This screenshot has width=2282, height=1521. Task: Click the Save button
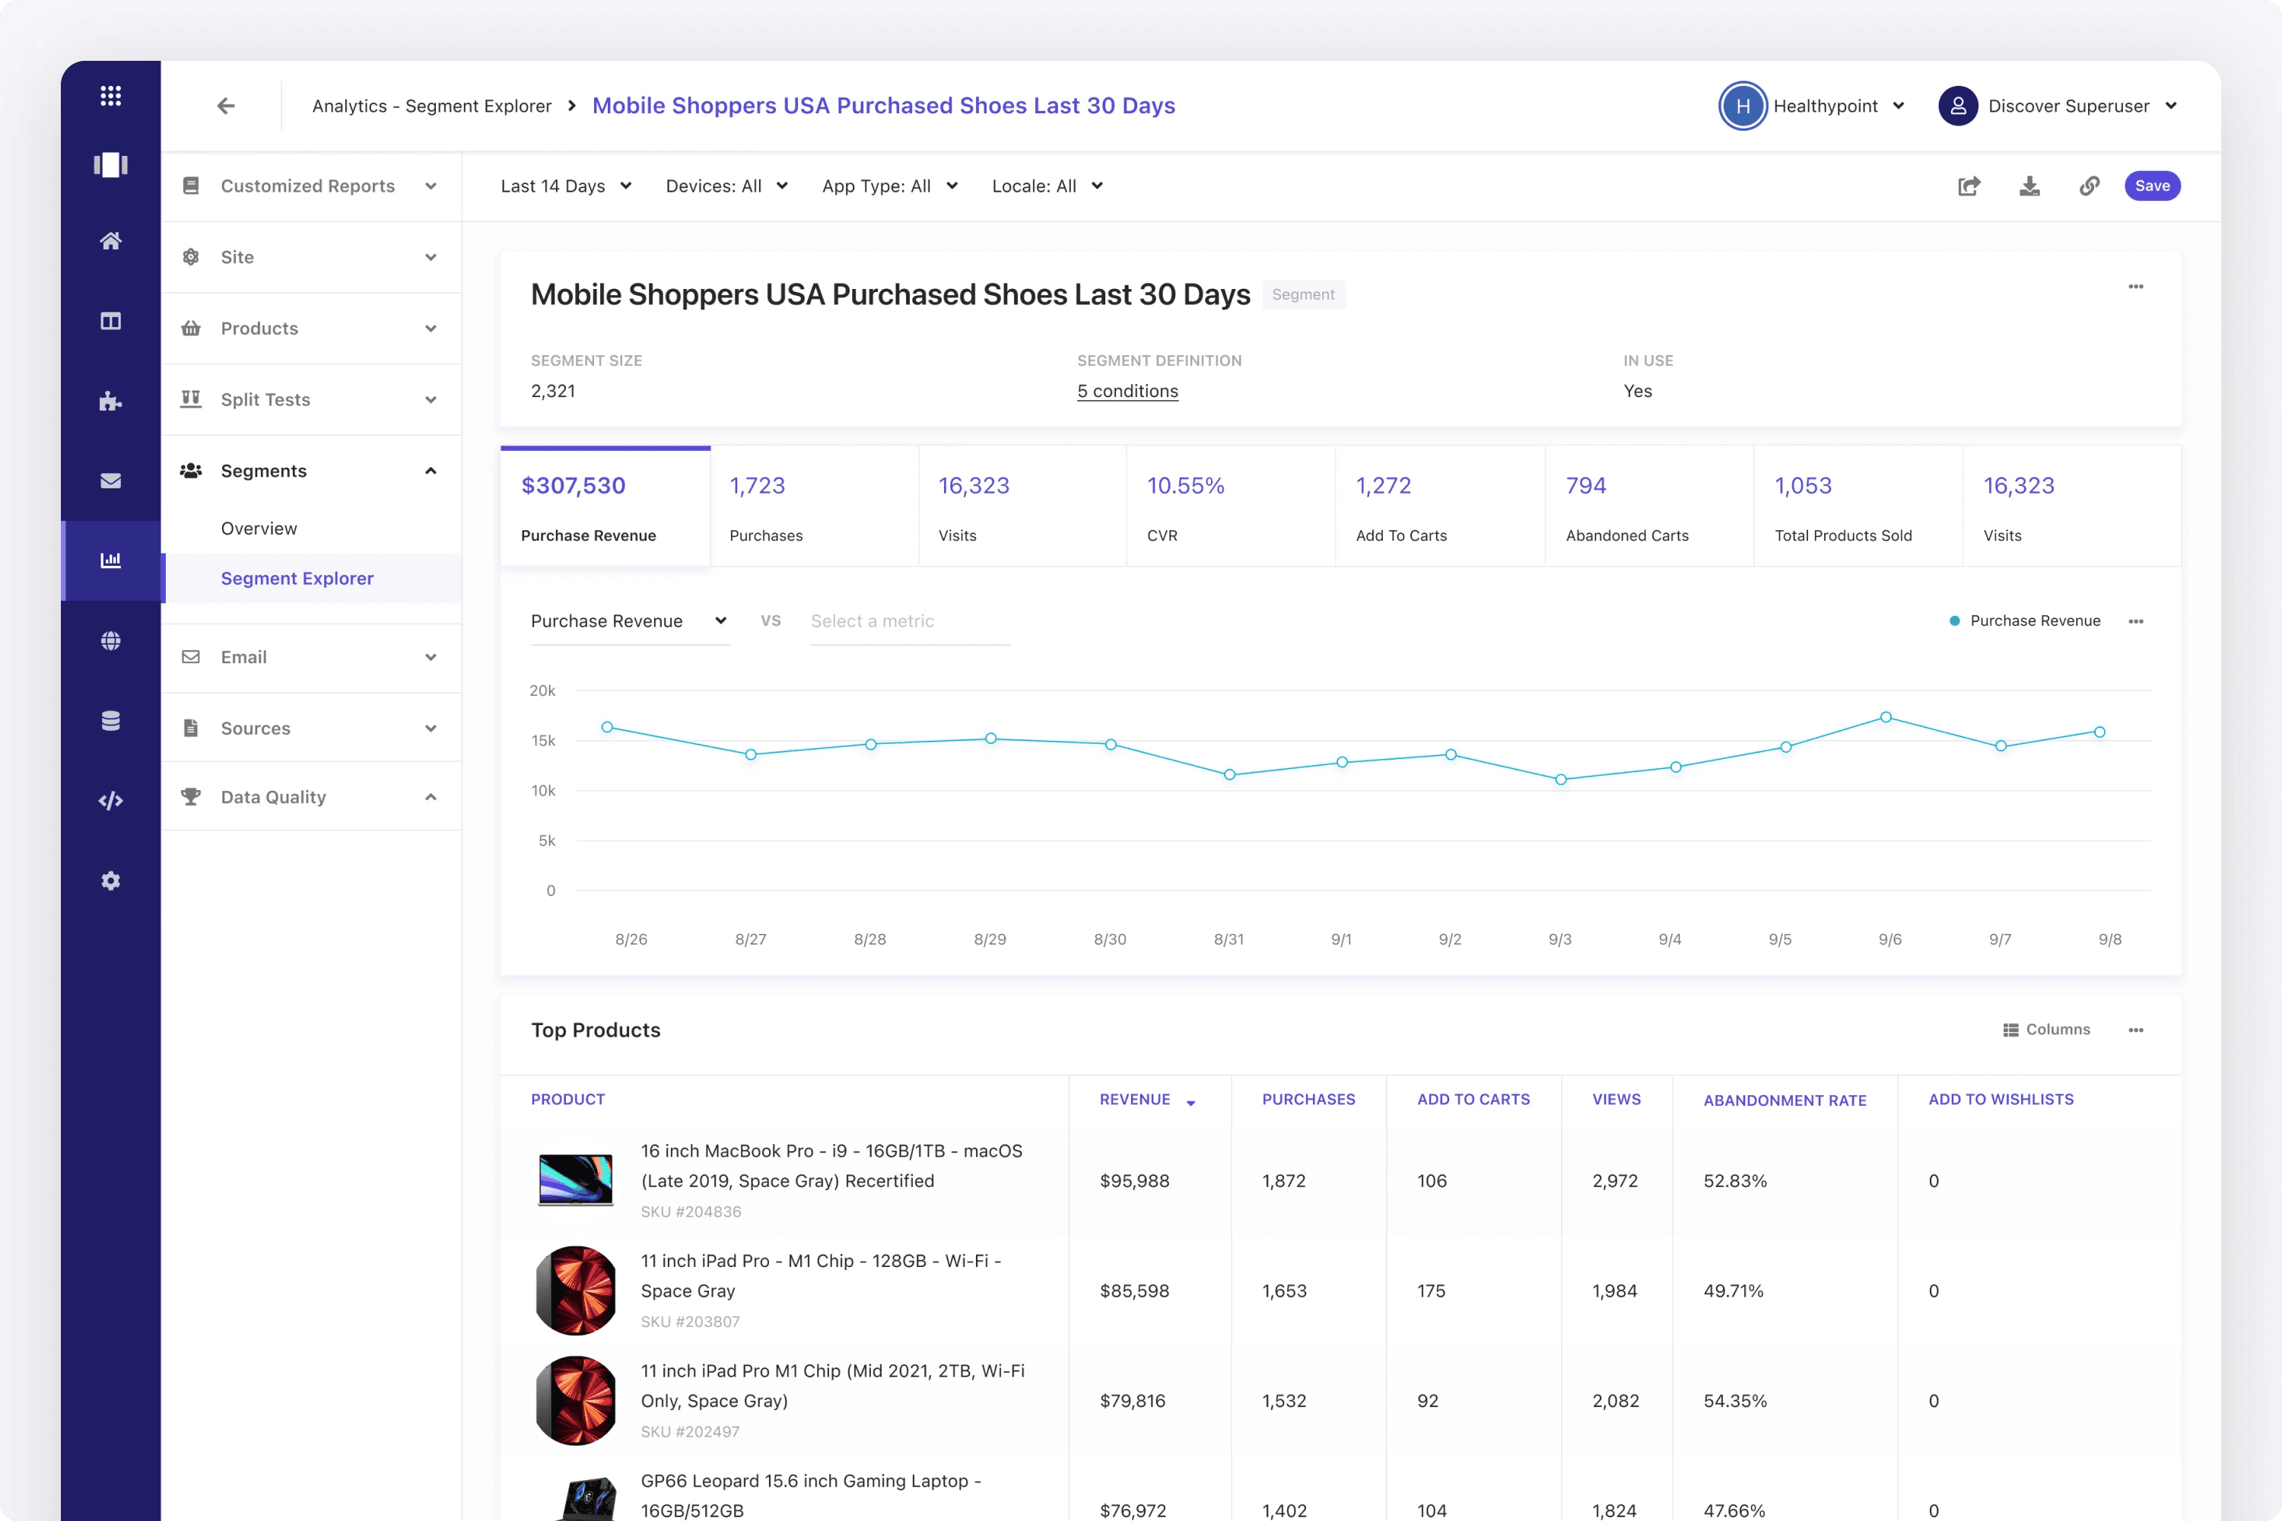point(2152,186)
